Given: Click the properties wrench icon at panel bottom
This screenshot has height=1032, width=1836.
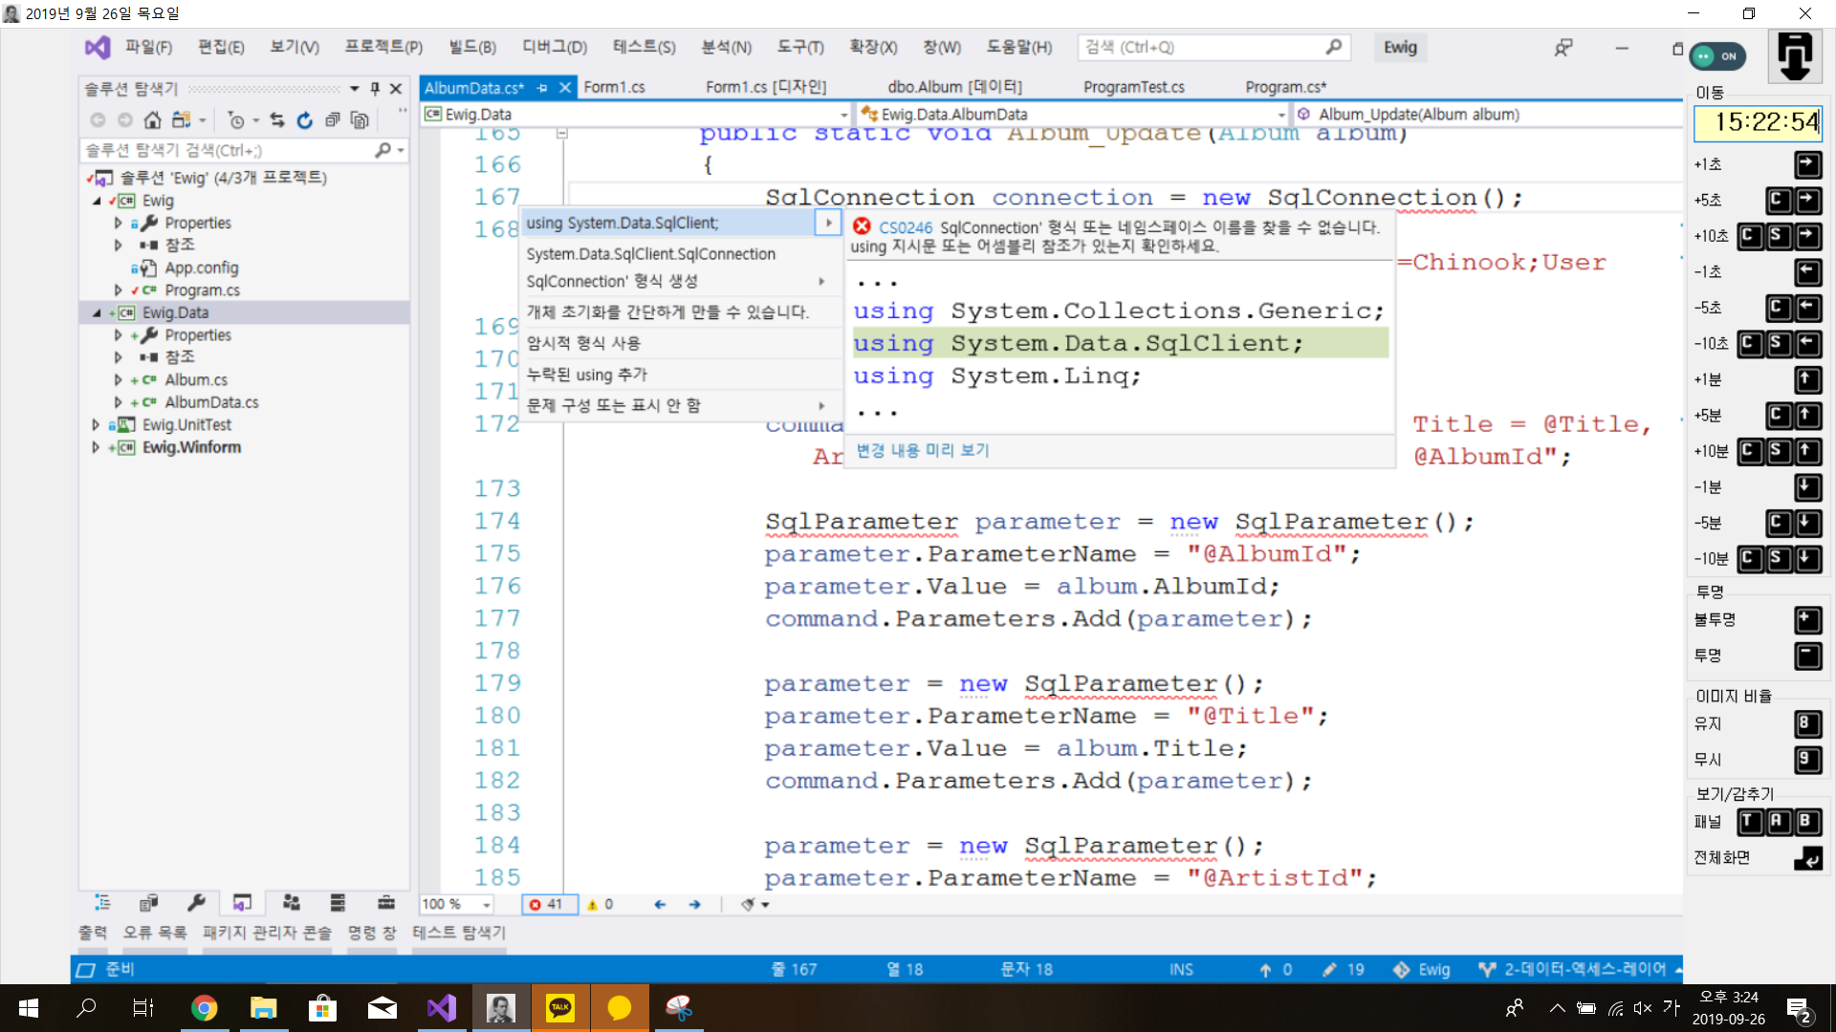Looking at the screenshot, I should click(196, 902).
